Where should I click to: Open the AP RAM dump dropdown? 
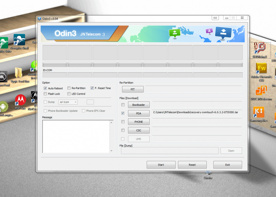click(x=68, y=102)
